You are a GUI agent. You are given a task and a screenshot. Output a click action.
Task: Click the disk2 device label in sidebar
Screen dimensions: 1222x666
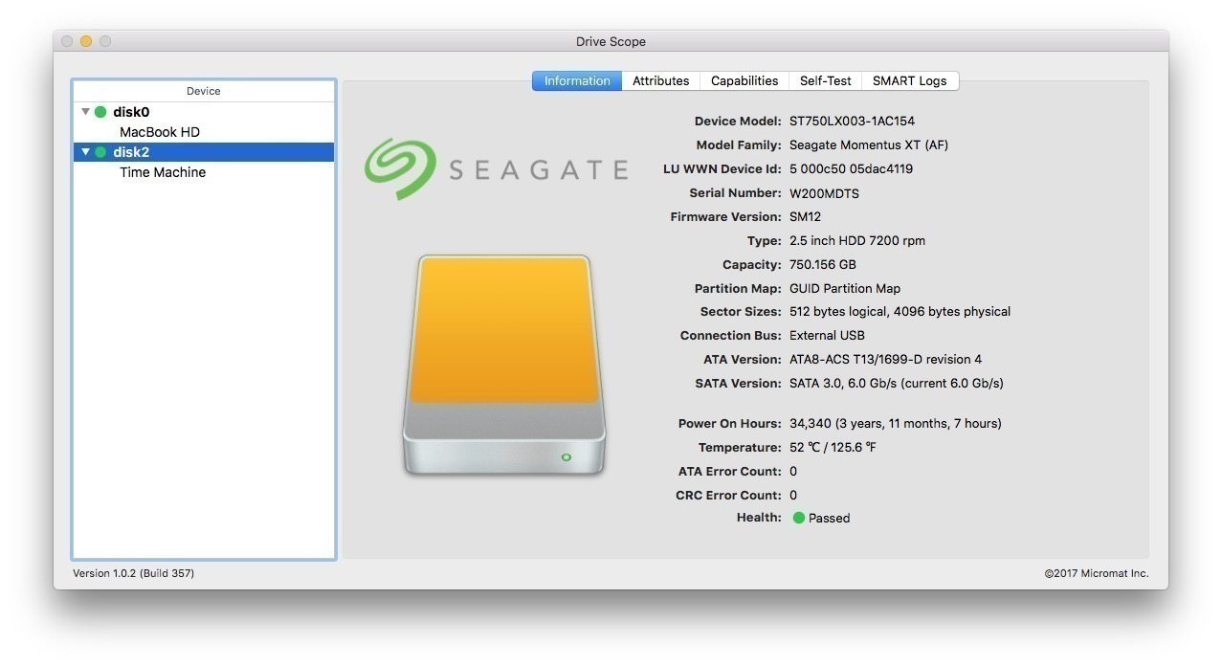coord(129,151)
